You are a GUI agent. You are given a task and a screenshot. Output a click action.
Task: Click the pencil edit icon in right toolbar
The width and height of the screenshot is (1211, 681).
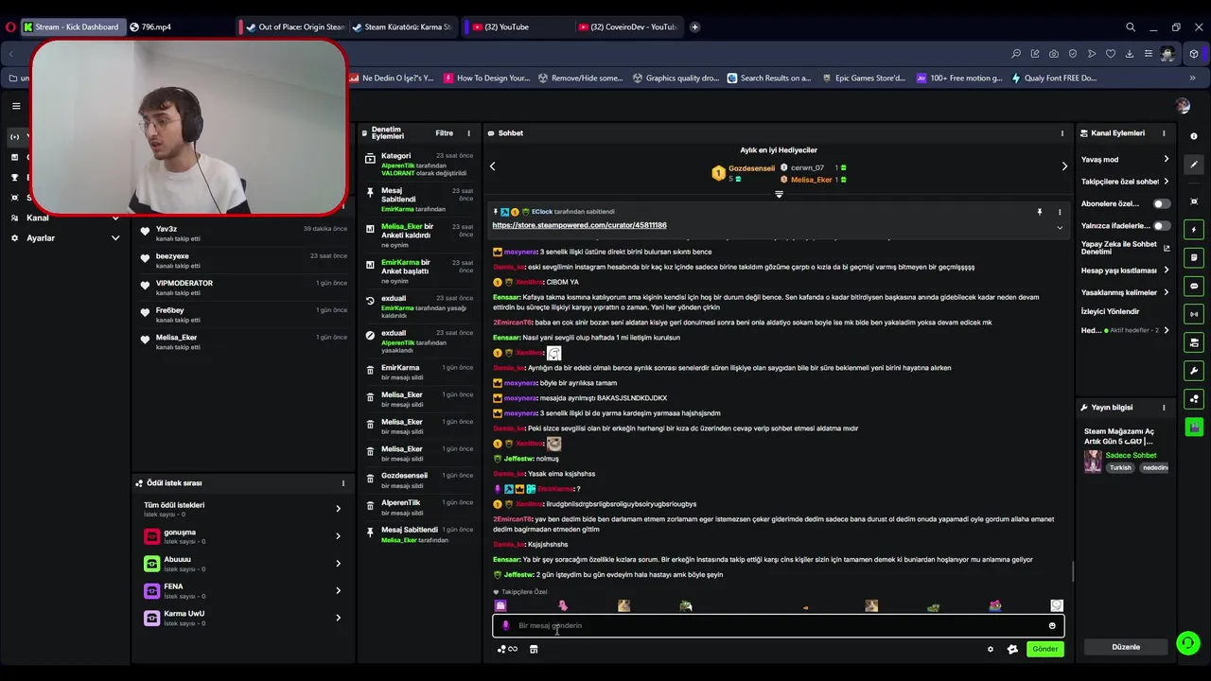(x=1194, y=165)
